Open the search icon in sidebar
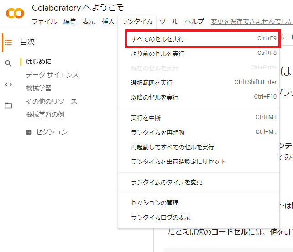Image resolution: width=293 pixels, height=252 pixels. [x=8, y=63]
